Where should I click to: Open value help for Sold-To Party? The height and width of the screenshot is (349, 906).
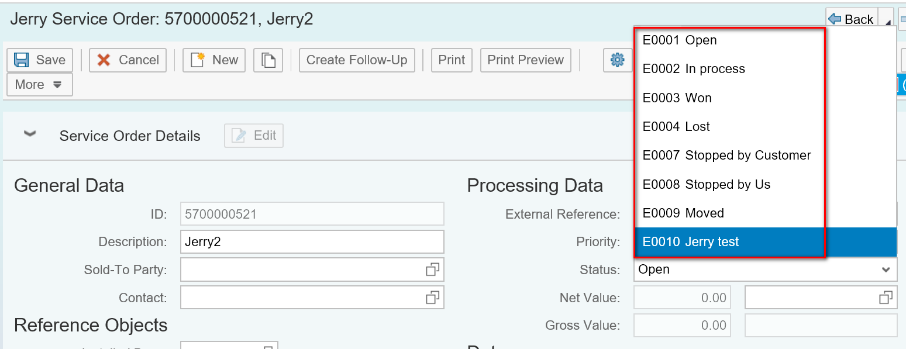432,269
